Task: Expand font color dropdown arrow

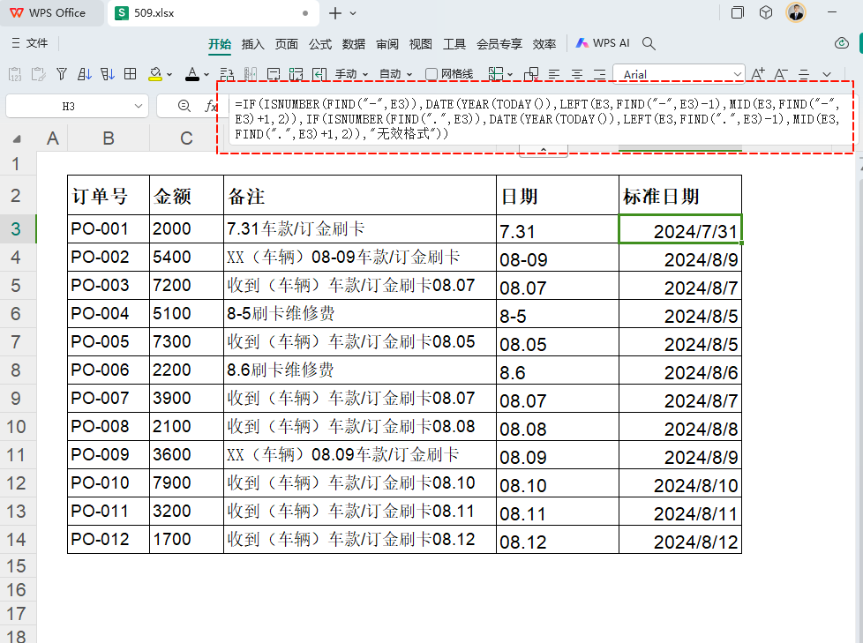Action: 206,74
